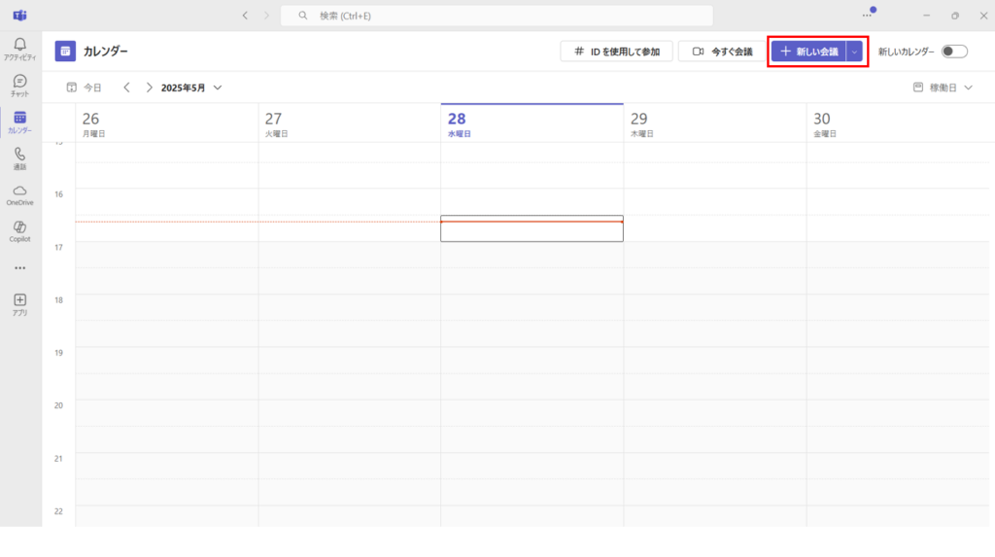The image size is (995, 557).
Task: Expand the new meeting dropdown arrow
Action: (x=854, y=52)
